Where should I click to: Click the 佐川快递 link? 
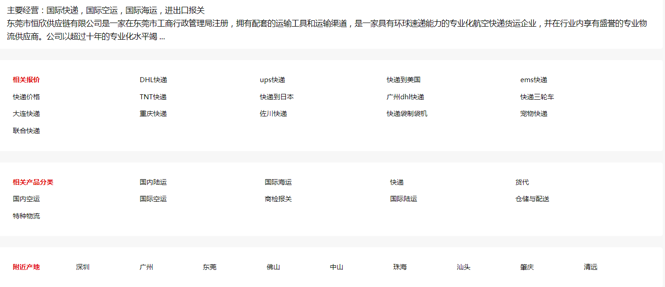(273, 114)
